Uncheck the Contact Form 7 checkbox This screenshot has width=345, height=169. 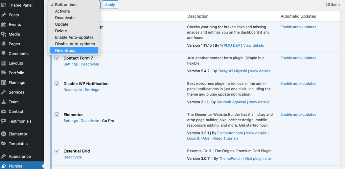57,58
